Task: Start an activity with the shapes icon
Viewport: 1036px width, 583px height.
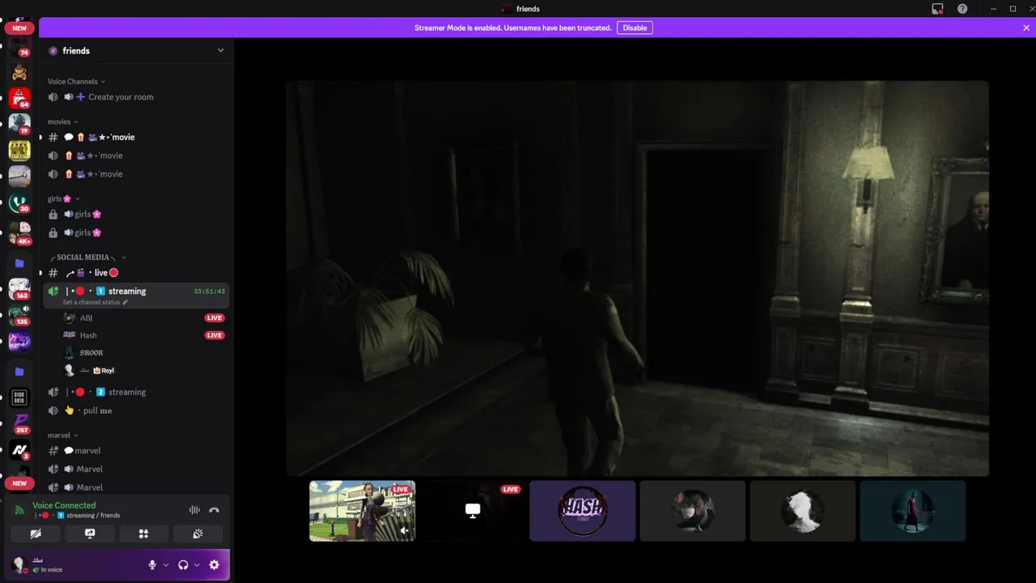Action: coord(143,534)
